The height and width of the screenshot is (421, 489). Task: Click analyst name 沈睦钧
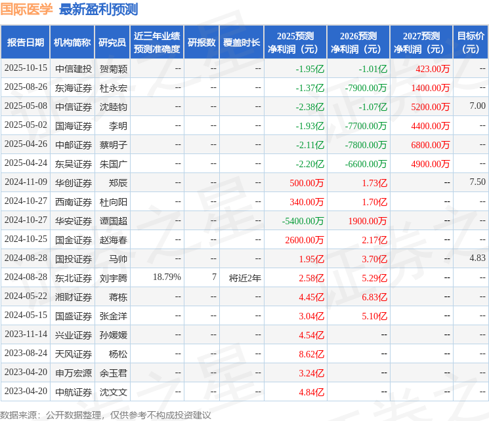pyautogui.click(x=113, y=107)
